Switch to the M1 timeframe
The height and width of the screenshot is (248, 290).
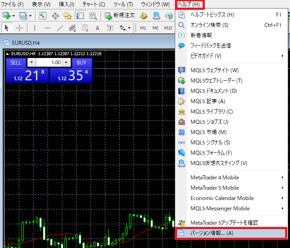143,28
